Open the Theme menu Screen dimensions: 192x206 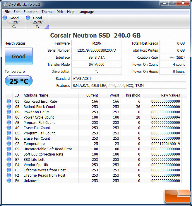click(x=47, y=12)
